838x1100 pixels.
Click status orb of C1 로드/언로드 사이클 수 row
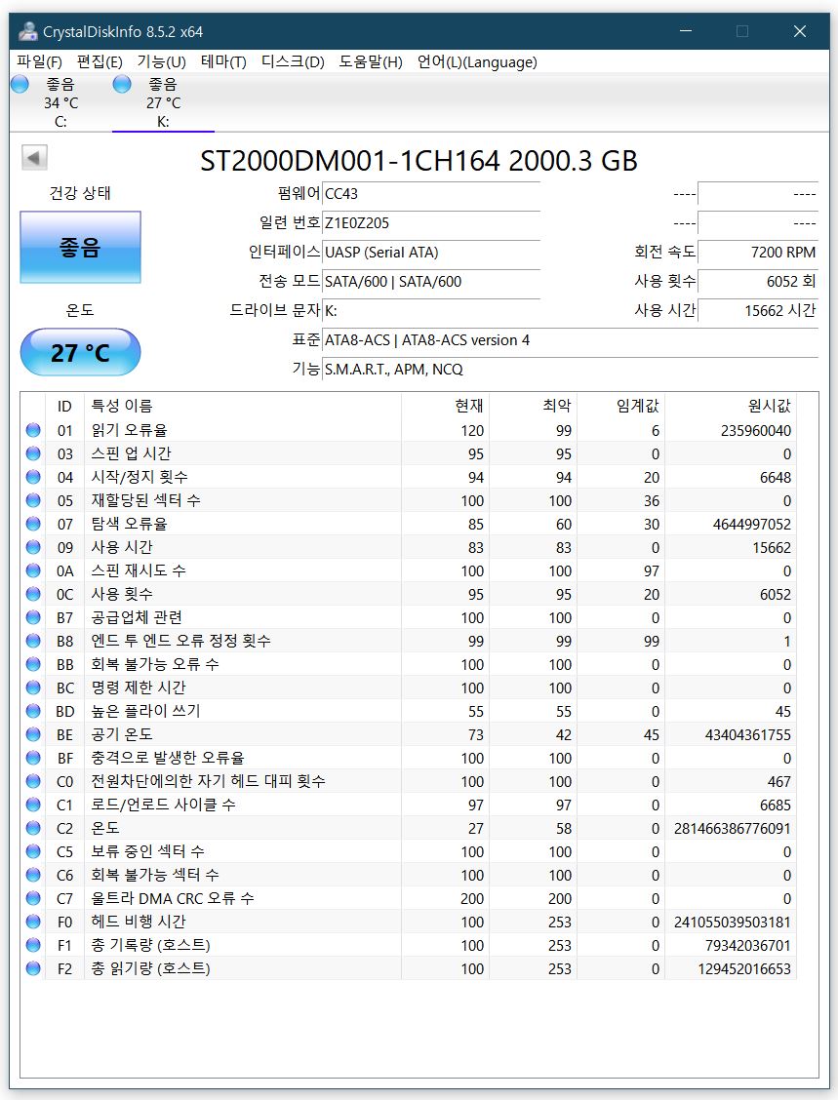[x=33, y=804]
